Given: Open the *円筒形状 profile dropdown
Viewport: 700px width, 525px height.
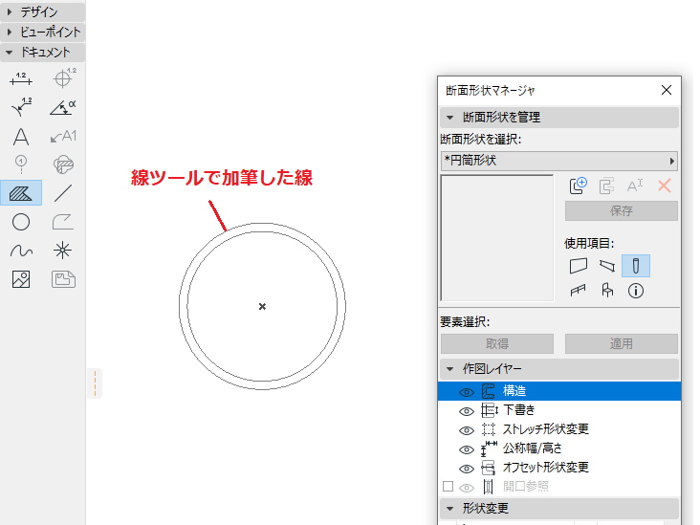Looking at the screenshot, I should pos(558,161).
